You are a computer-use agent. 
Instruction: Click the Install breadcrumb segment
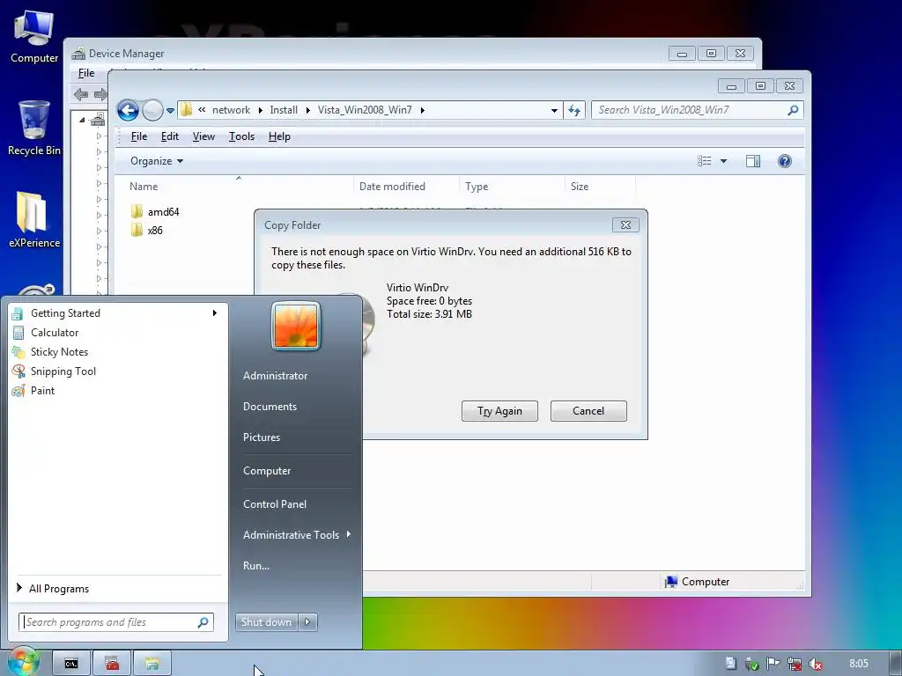[284, 110]
